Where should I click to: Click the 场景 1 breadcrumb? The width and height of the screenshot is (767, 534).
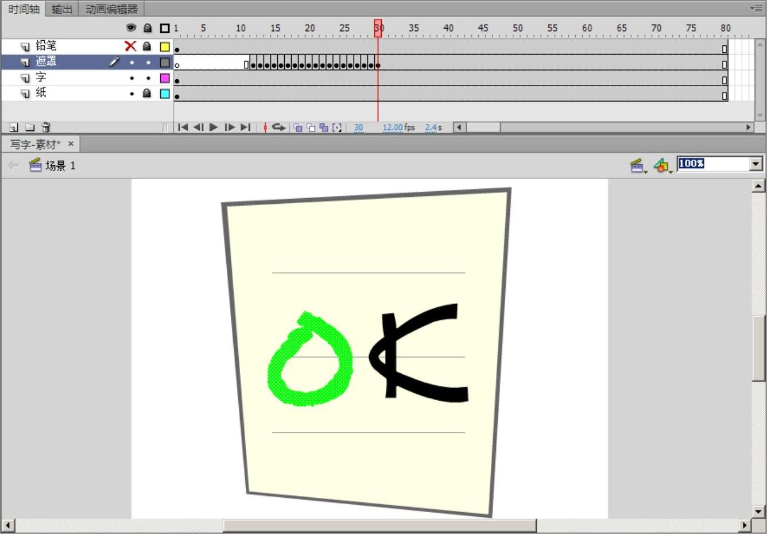60,166
